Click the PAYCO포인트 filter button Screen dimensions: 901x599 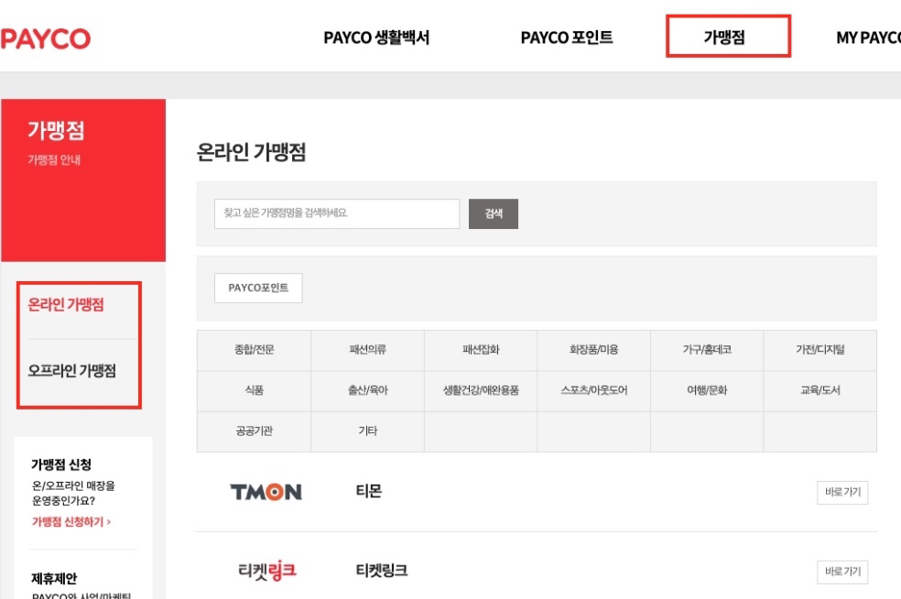[257, 288]
